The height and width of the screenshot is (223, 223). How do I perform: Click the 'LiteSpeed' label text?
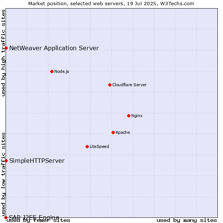coord(99,147)
